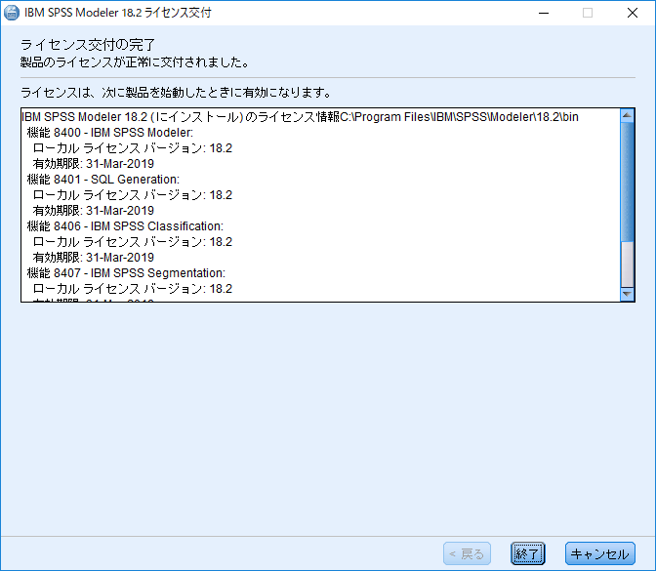Viewport: 656px width, 571px height.
Task: Click the note ライセンスは、次に製品を始動したとき
Action: point(176,92)
